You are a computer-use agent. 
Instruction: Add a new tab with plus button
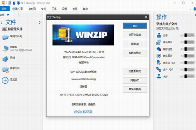tap(16, 15)
